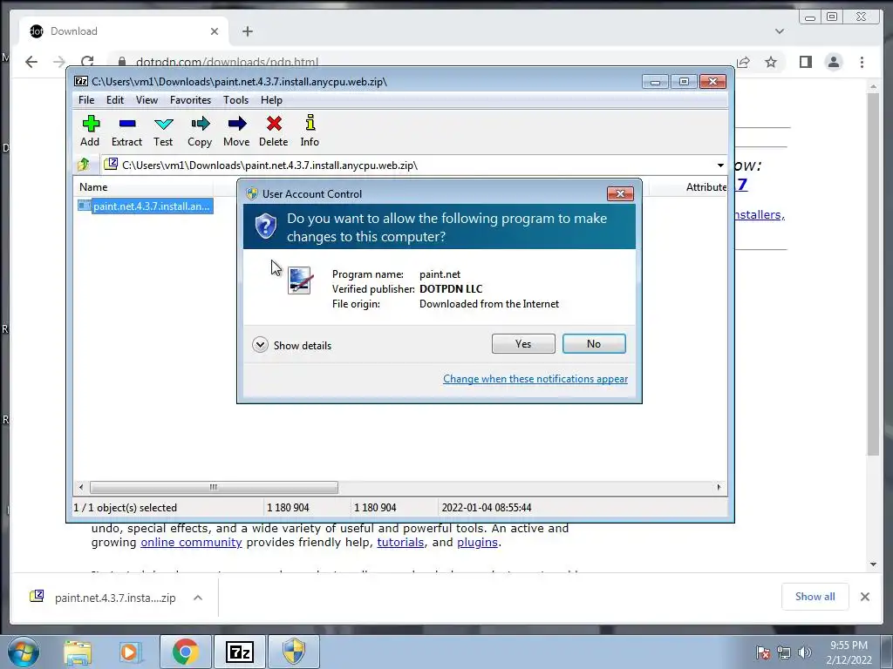Open the Info toolbar icon
This screenshot has width=893, height=669.
pyautogui.click(x=310, y=131)
